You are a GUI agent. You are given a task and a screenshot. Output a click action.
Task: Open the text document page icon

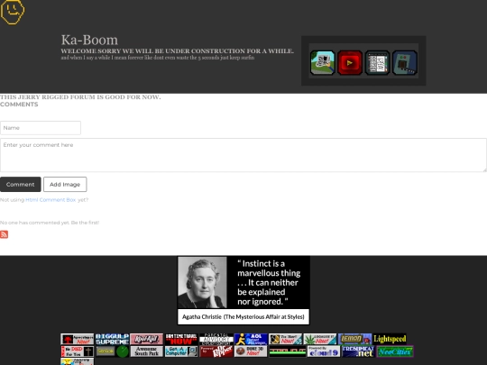click(377, 63)
